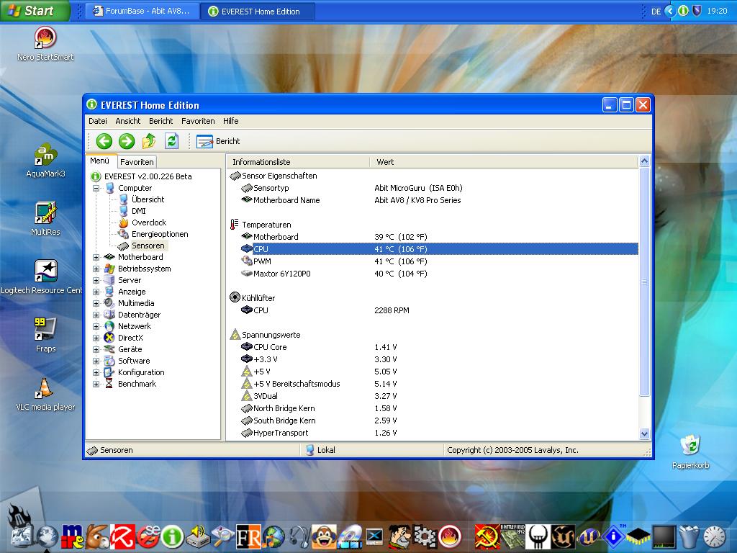The height and width of the screenshot is (553, 737).
Task: Select VLC media player desktop icon
Action: tap(45, 388)
